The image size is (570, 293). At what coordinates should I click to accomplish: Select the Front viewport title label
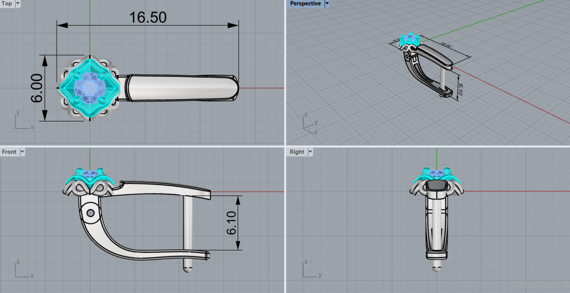9,152
